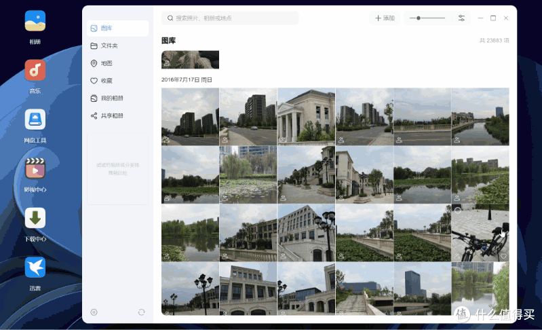Open the filter settings icon beside slider
This screenshot has height=330, width=542.
tap(461, 18)
